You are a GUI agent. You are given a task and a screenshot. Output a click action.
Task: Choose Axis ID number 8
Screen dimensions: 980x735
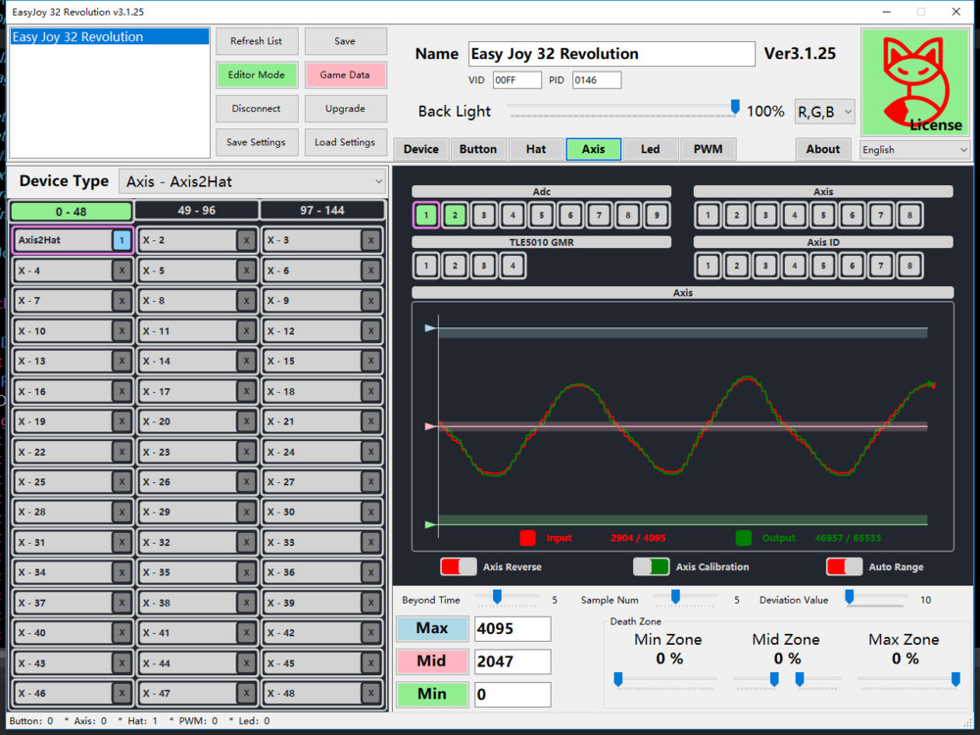[908, 265]
